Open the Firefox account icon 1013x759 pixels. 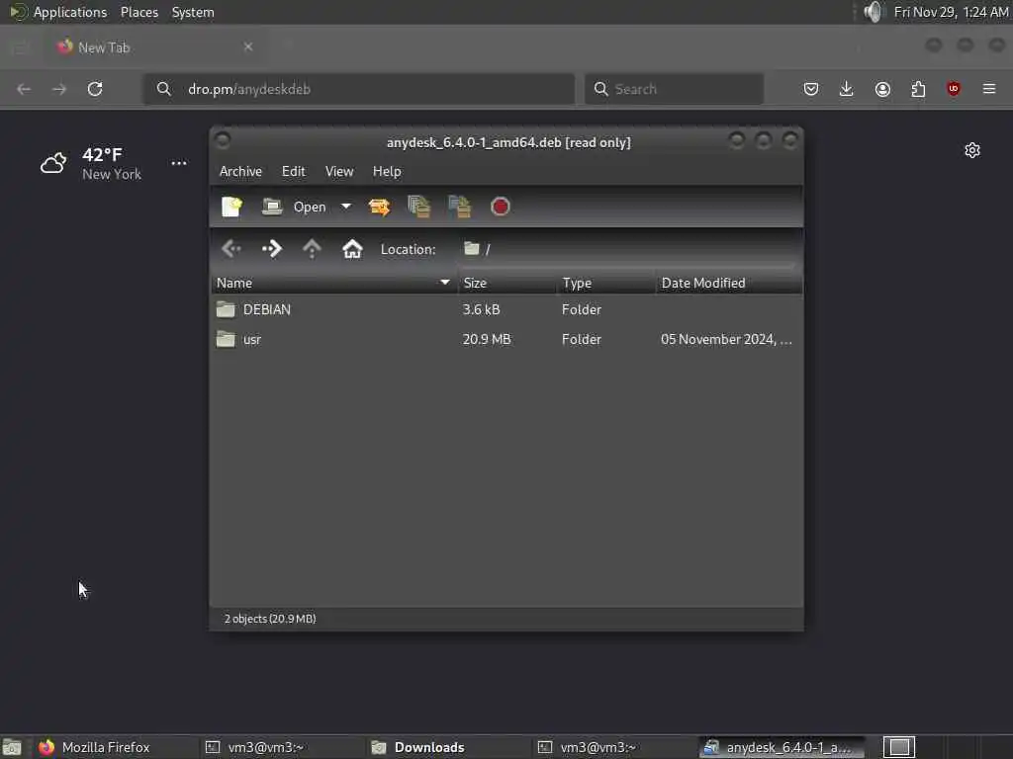tap(882, 89)
